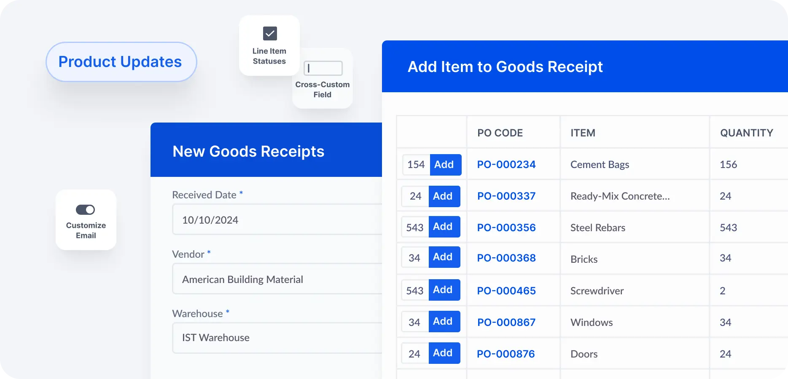Open the Vendor field American Building Material
This screenshot has width=788, height=379.
(277, 279)
